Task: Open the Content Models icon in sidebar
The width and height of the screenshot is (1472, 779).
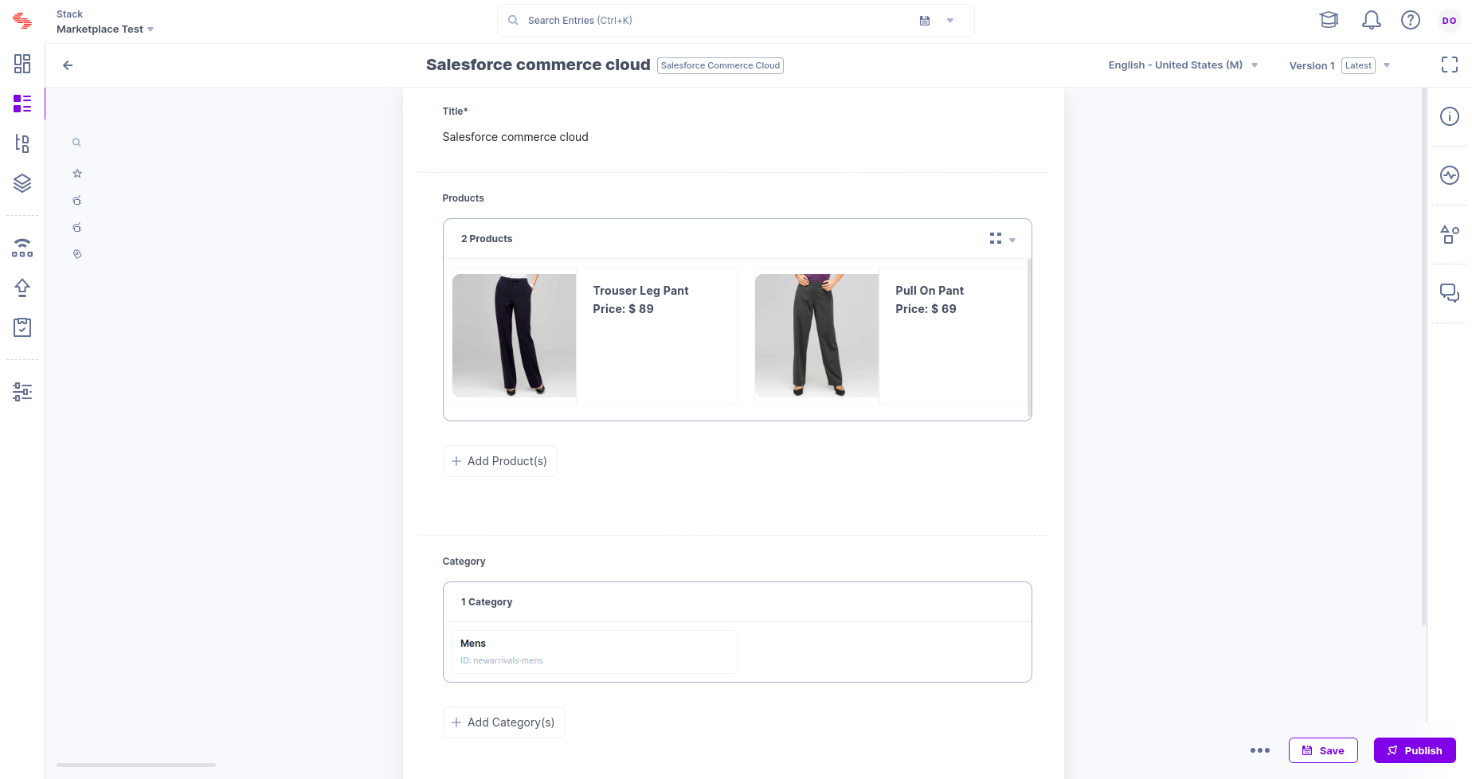Action: 22,143
